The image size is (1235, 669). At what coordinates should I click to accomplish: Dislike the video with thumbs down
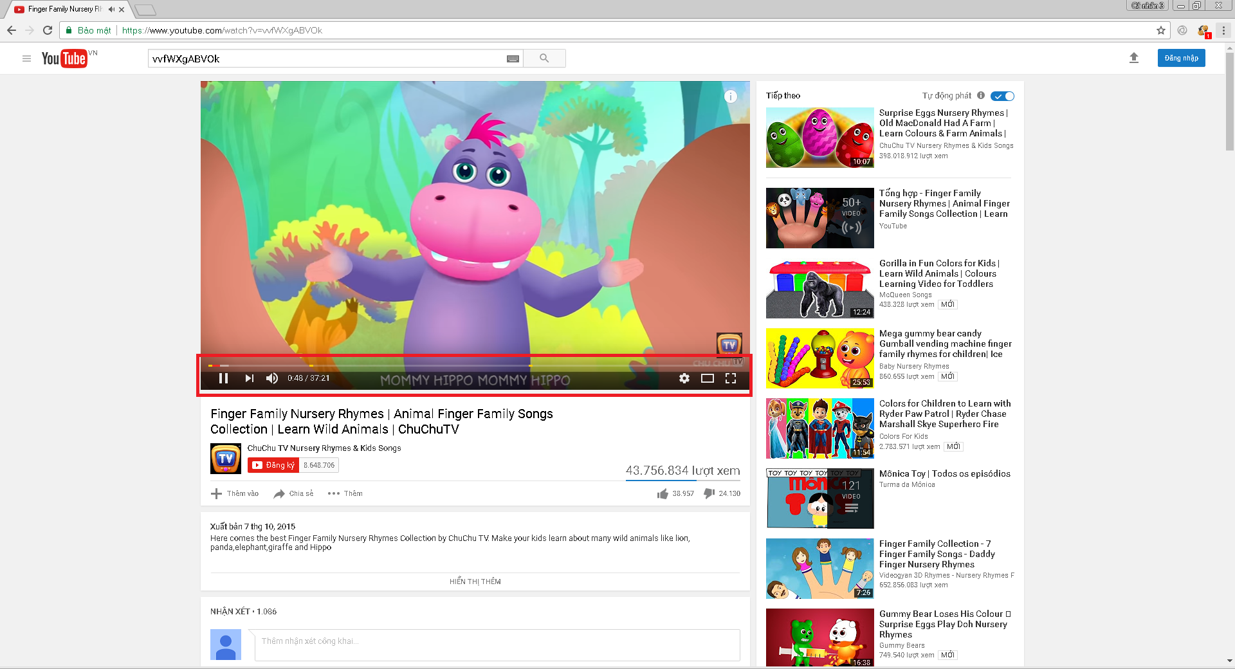tap(709, 493)
